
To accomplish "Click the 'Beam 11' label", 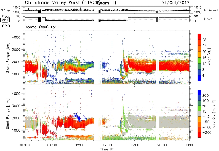I will 106,3.
